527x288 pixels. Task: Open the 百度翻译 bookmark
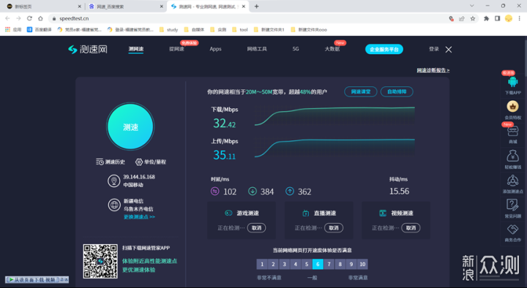pyautogui.click(x=40, y=29)
